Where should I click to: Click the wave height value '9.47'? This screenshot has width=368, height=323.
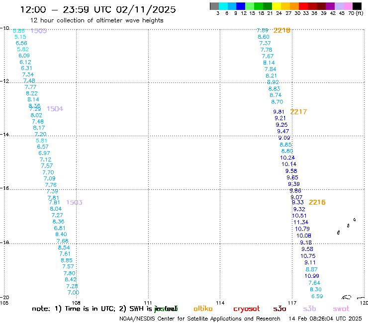[x=283, y=131]
